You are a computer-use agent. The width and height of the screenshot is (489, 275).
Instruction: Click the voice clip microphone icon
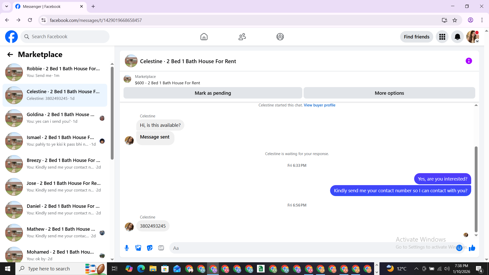pos(127,248)
